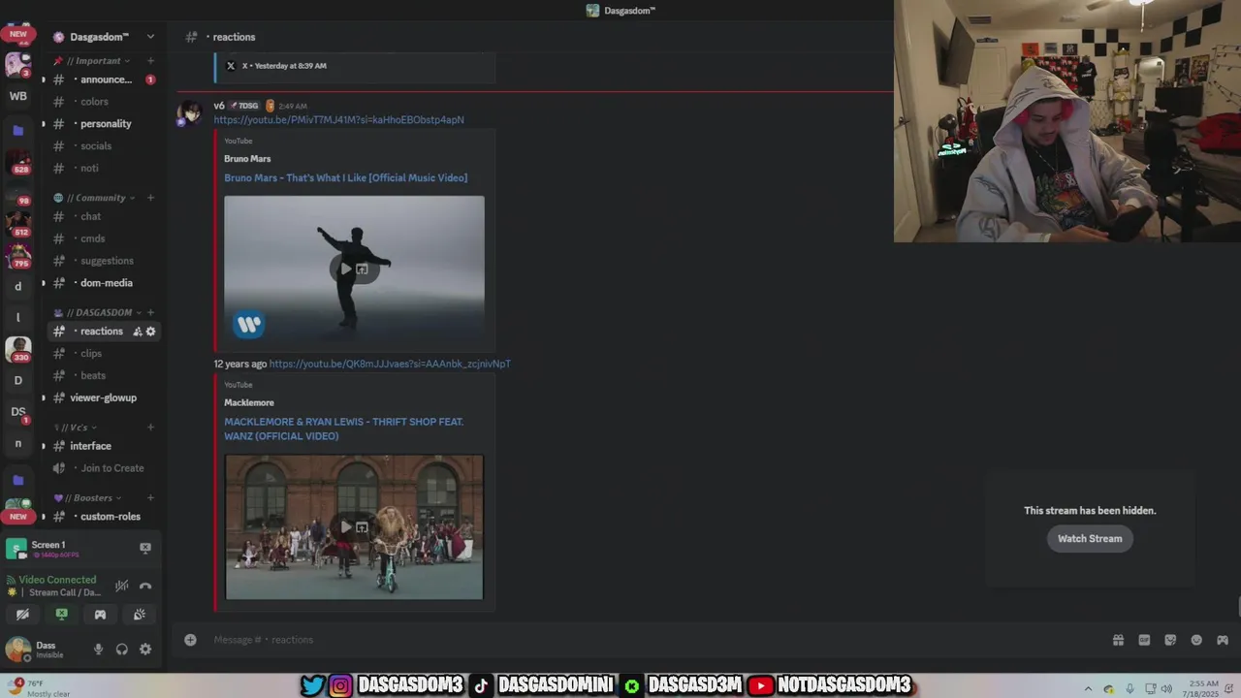Toggle noise suppression next to Video Connected

(x=121, y=586)
